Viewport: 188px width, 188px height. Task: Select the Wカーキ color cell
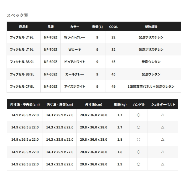click(x=75, y=50)
